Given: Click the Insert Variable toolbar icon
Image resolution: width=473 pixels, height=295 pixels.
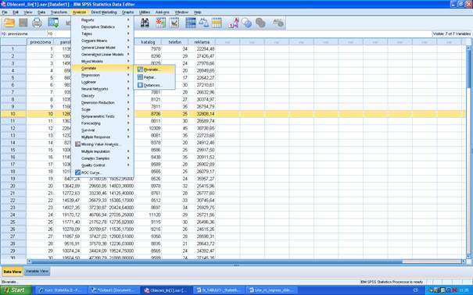Looking at the screenshot, I should (x=174, y=23).
